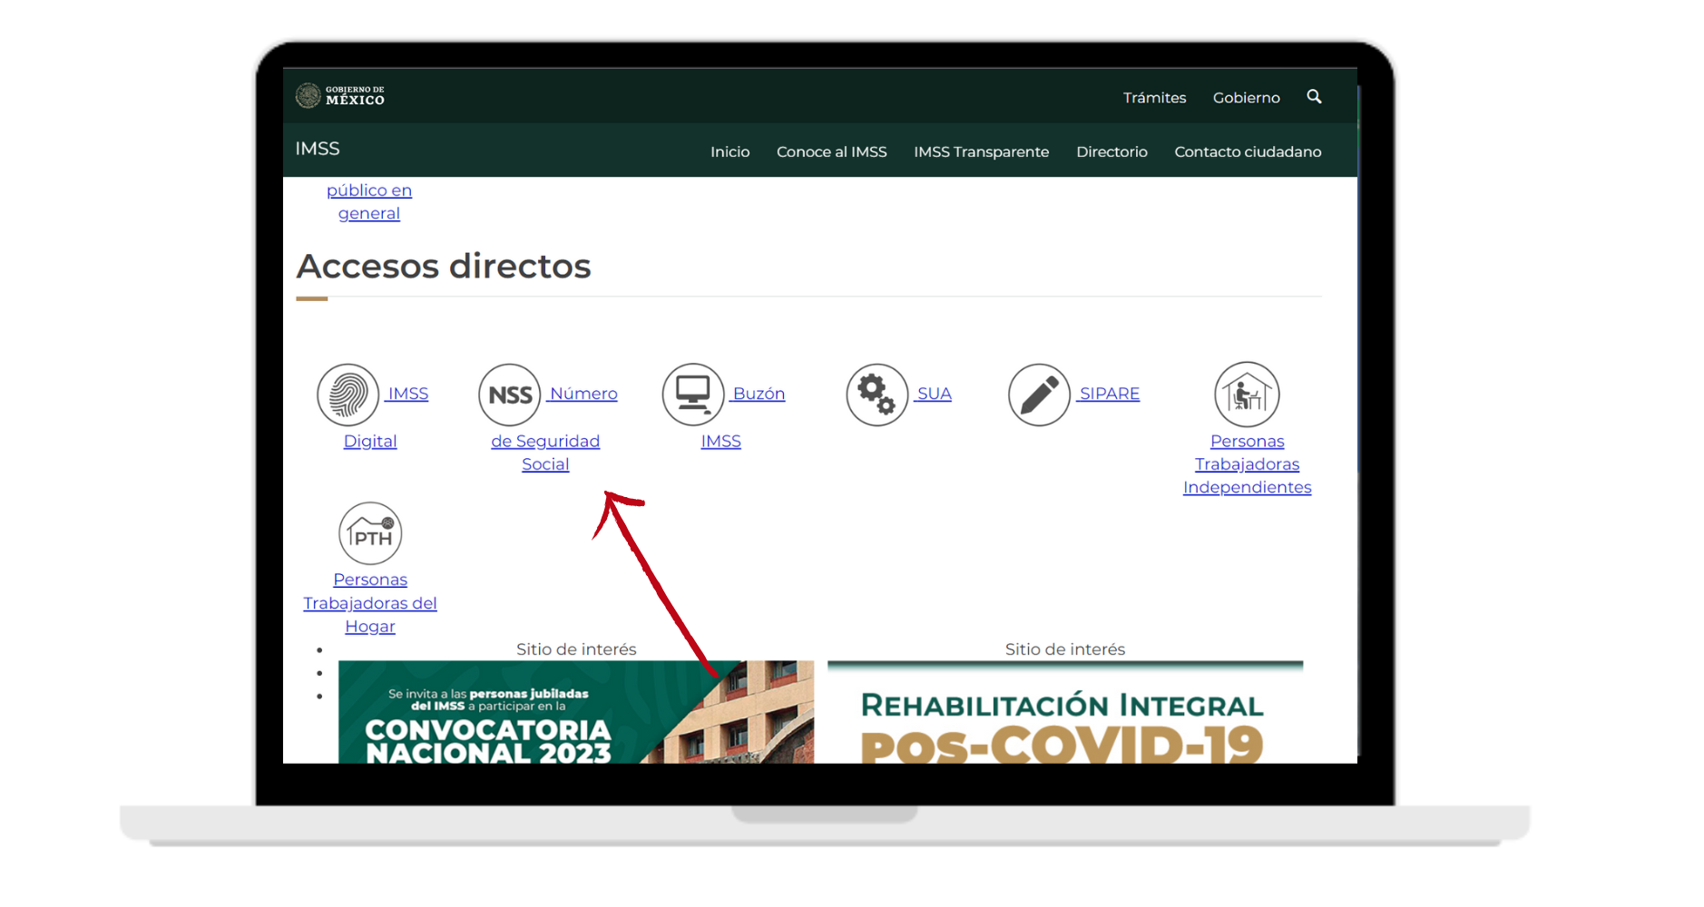This screenshot has width=1704, height=907.
Task: Click the Buzón IMSS monitor icon
Action: pos(693,394)
